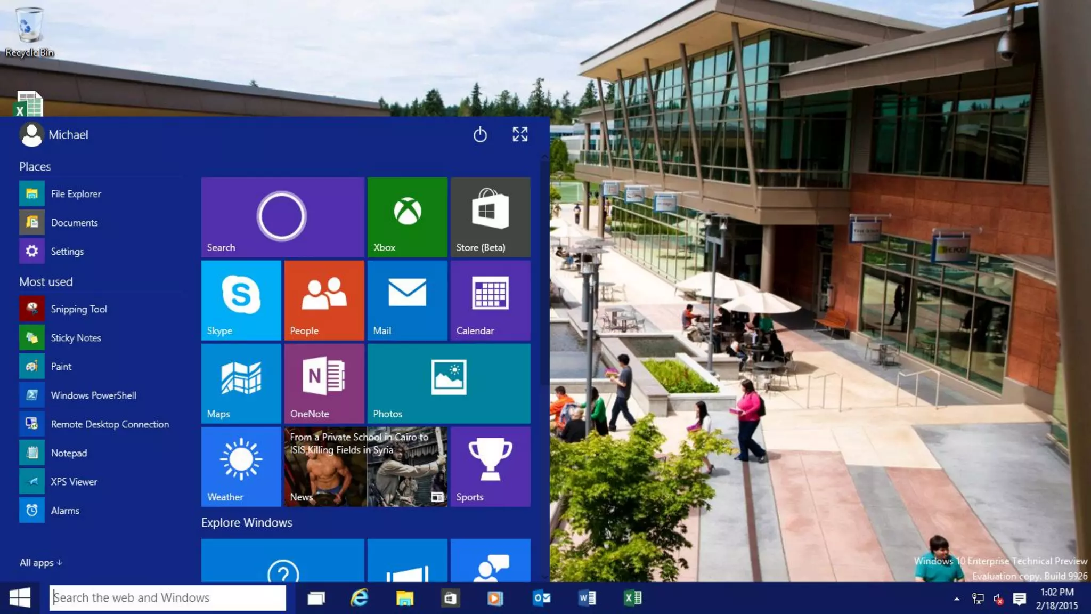Launch Internet Explorer from the taskbar
Screen dimensions: 1091x614
360,598
